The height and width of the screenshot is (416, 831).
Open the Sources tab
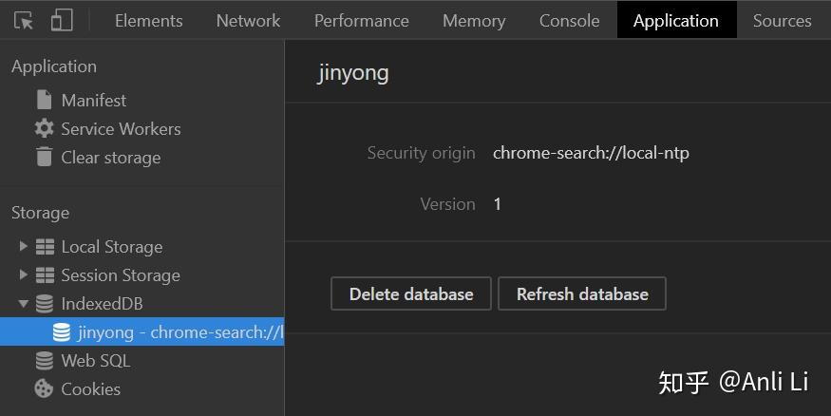coord(782,20)
